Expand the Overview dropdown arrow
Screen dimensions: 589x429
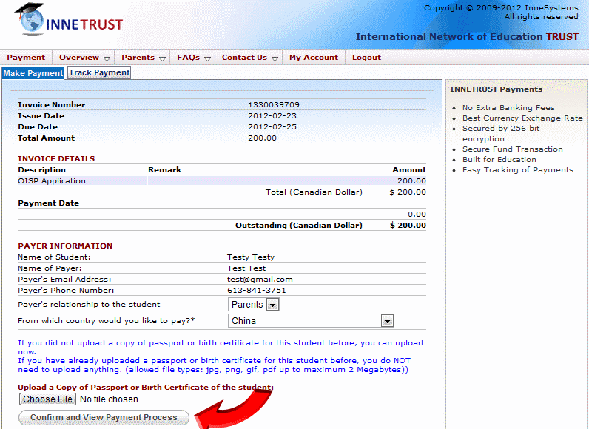click(107, 59)
